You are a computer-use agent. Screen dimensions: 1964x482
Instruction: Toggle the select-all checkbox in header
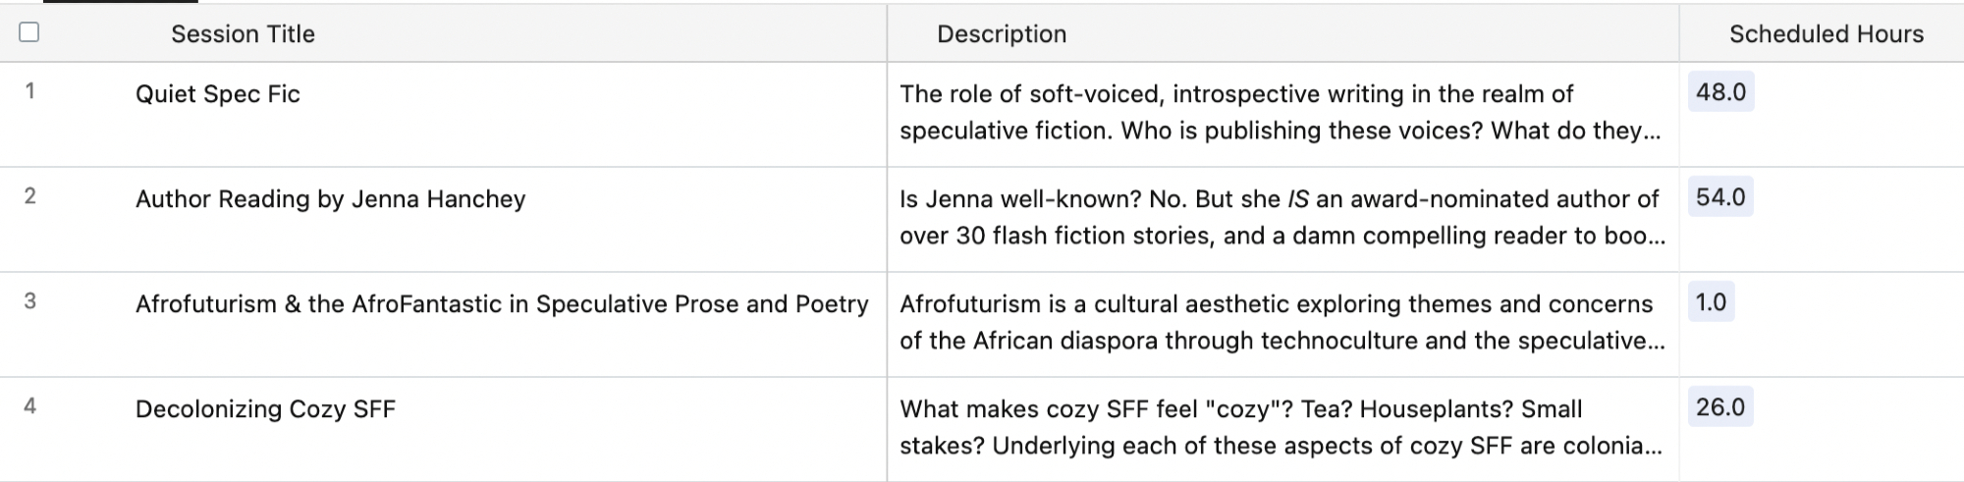pyautogui.click(x=29, y=32)
